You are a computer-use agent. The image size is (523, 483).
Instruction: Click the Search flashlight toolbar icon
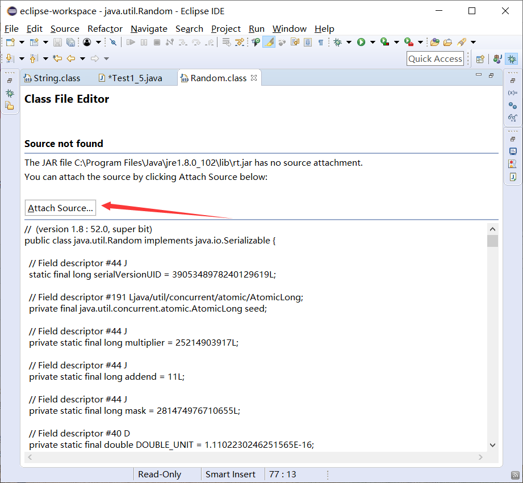tap(462, 42)
